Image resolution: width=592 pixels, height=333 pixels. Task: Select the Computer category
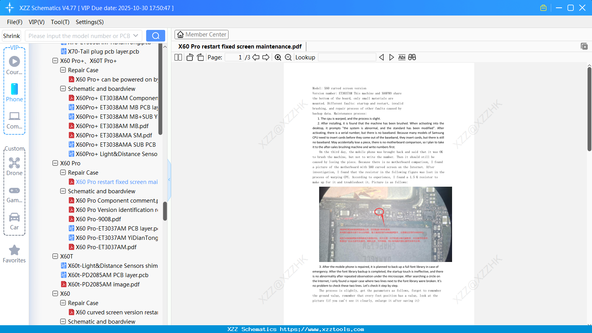click(x=14, y=120)
